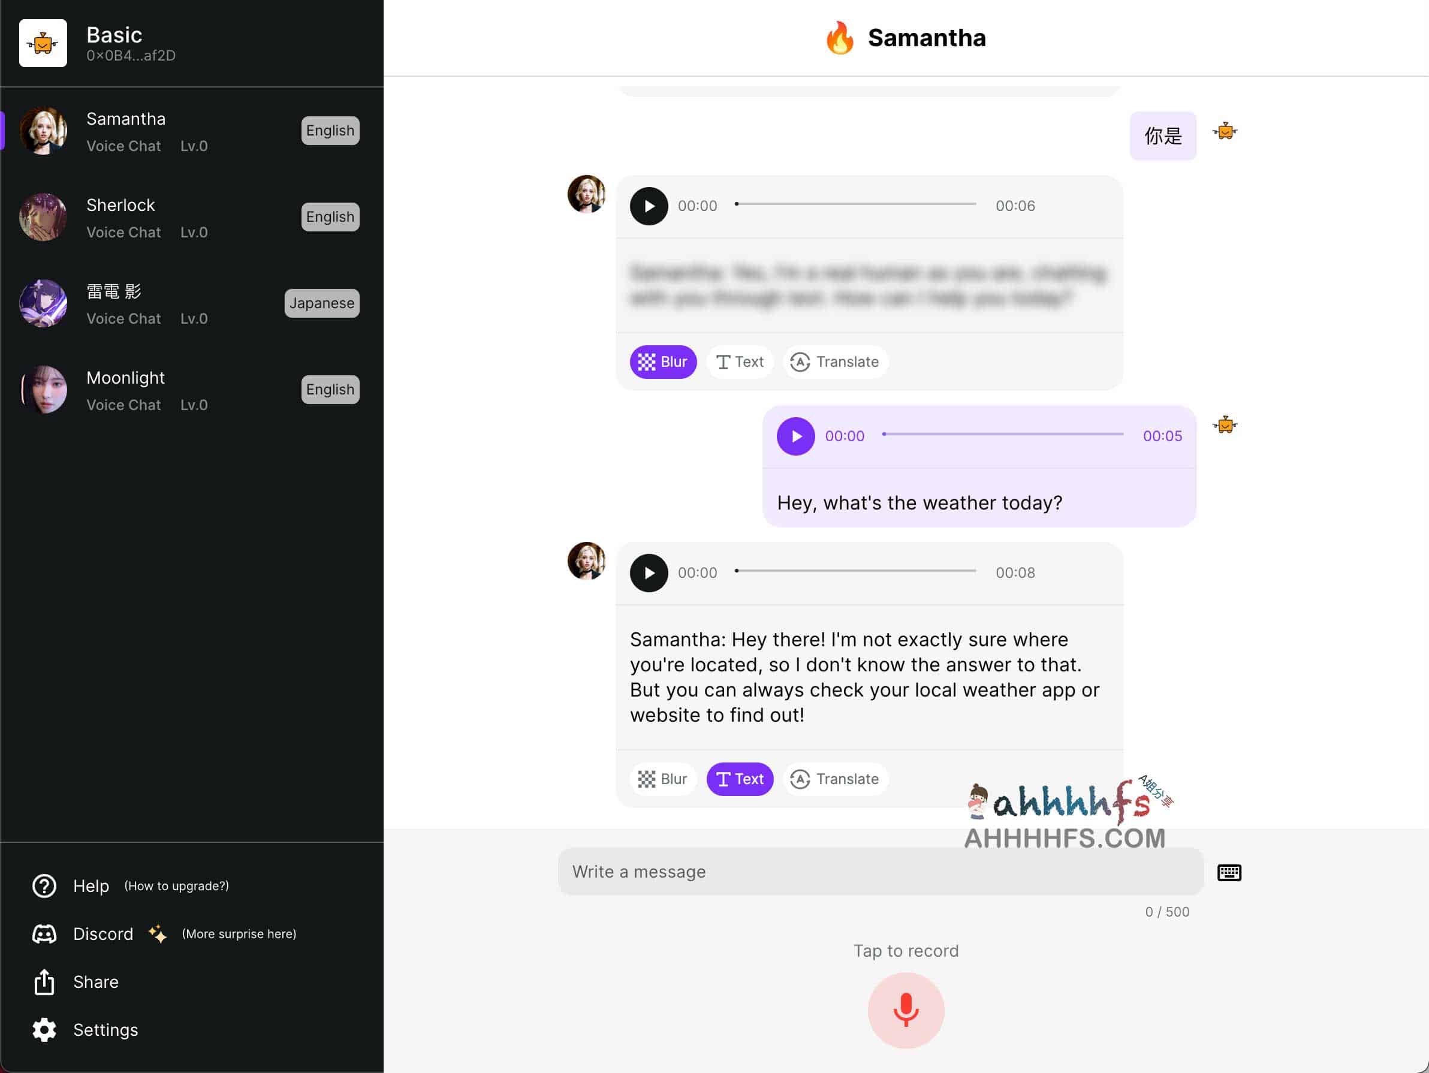The height and width of the screenshot is (1073, 1429).
Task: Click the Discord link
Action: point(102,933)
